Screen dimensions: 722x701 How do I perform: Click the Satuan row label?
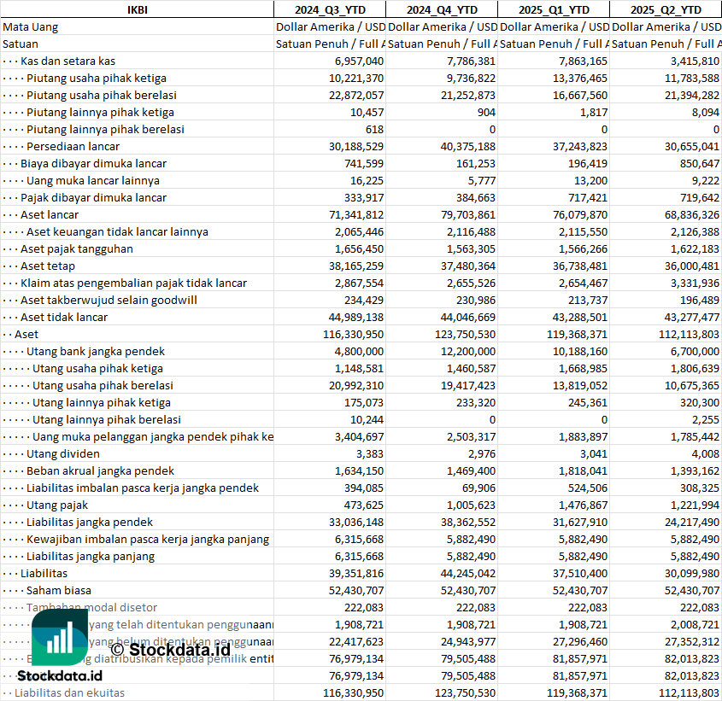[x=21, y=44]
